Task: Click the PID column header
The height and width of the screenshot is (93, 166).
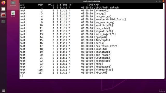Action: pos(40,5)
